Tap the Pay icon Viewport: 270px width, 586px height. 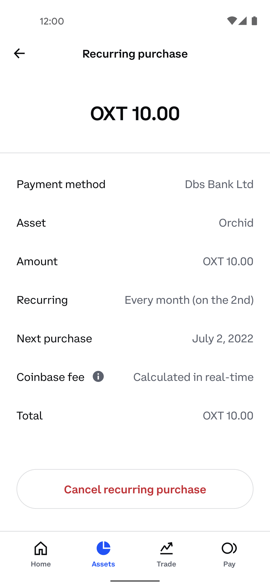tap(229, 548)
